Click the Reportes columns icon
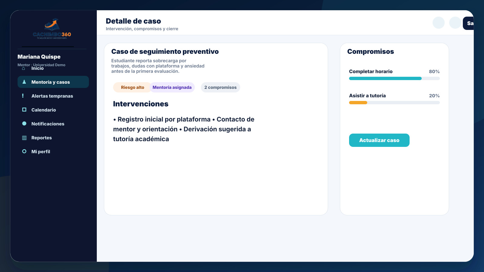 point(24,138)
